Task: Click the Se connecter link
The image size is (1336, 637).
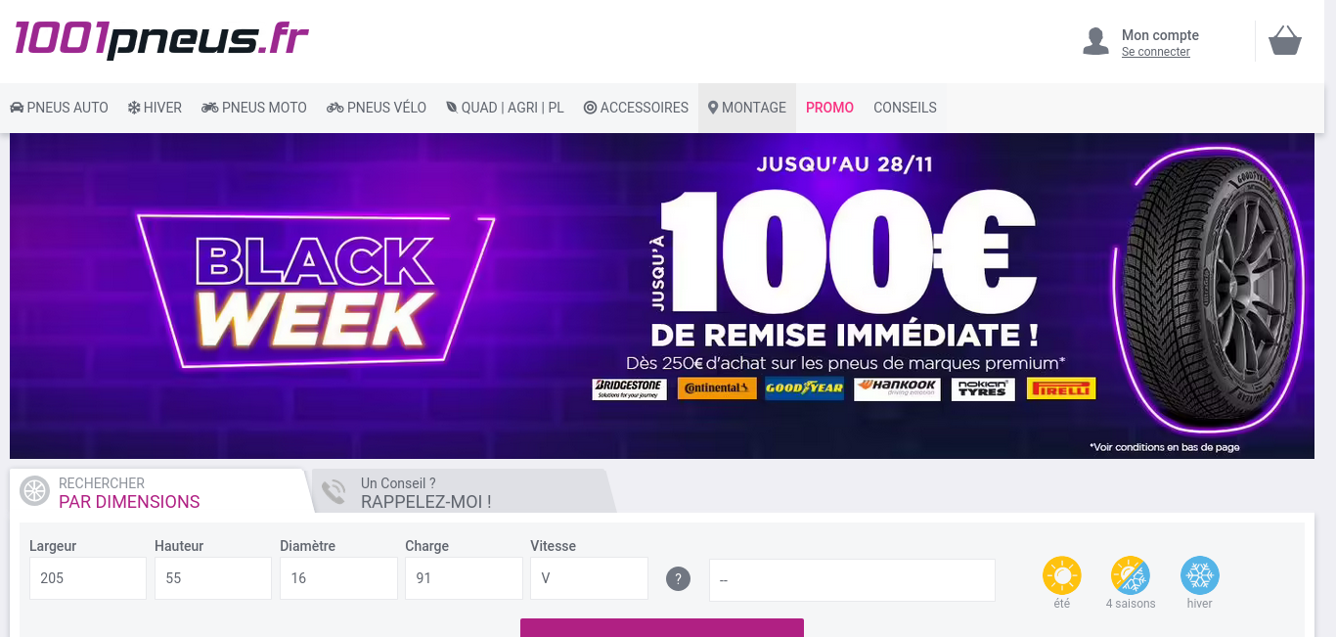Action: (x=1156, y=52)
